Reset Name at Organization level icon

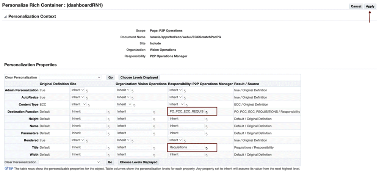point(154,127)
